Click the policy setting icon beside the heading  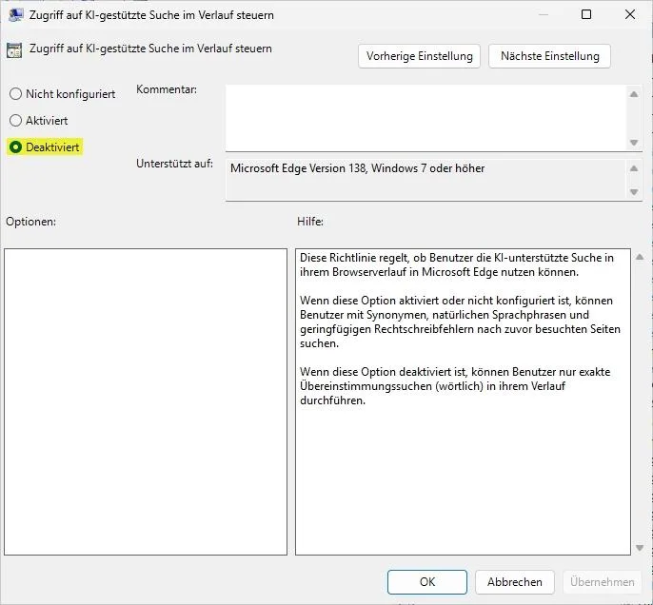[14, 50]
